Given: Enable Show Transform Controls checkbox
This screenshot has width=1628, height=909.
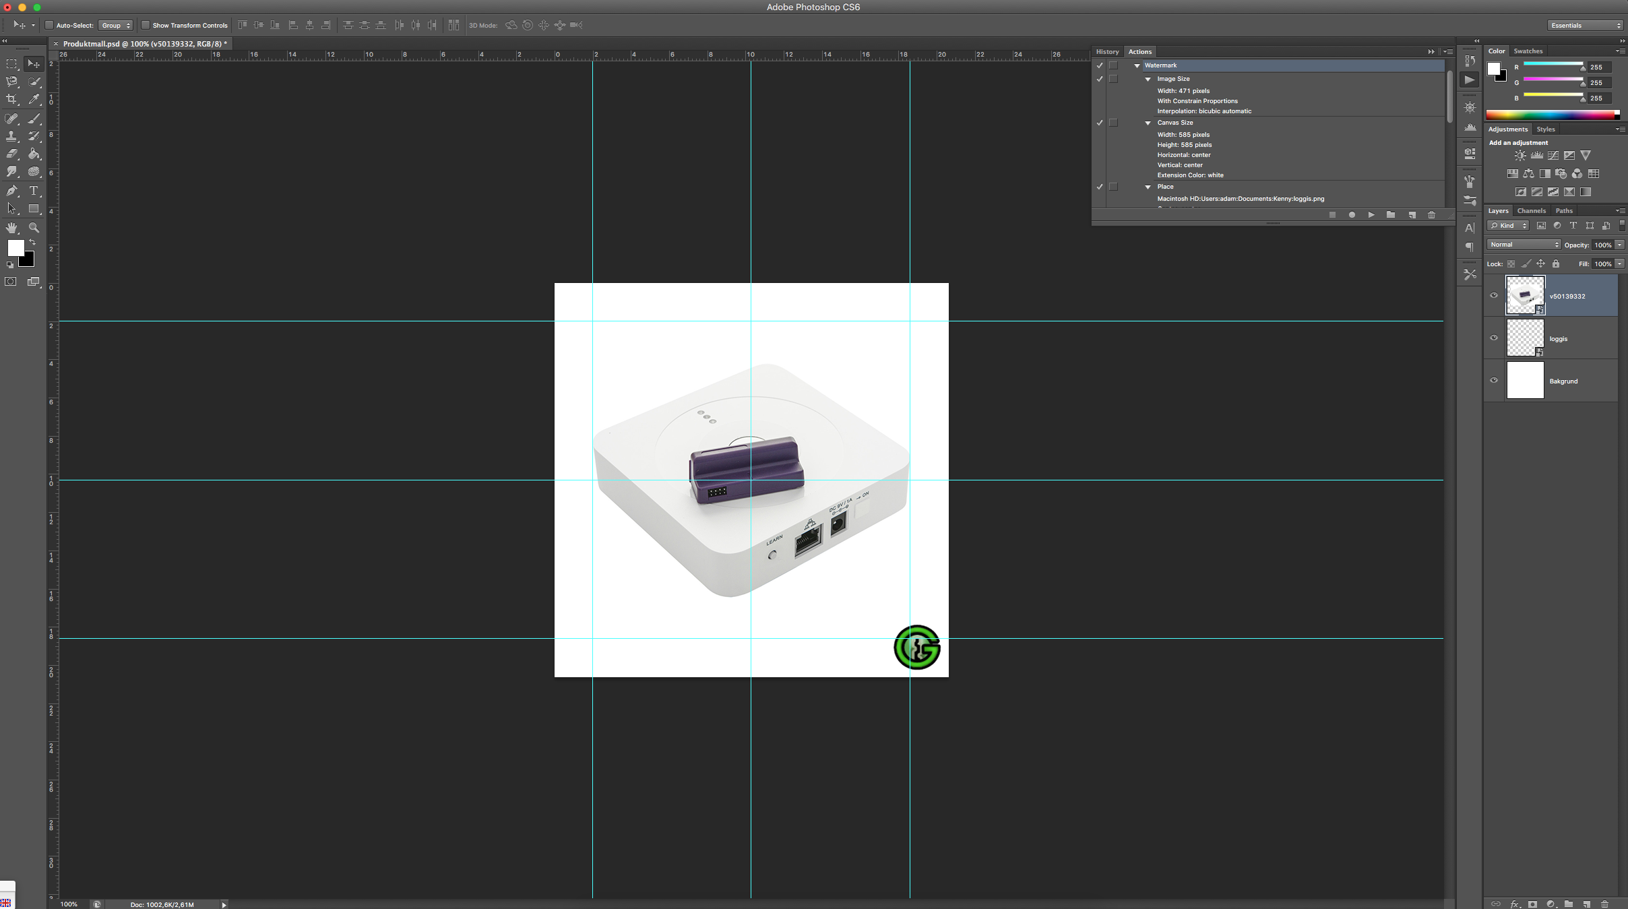Looking at the screenshot, I should 146,26.
